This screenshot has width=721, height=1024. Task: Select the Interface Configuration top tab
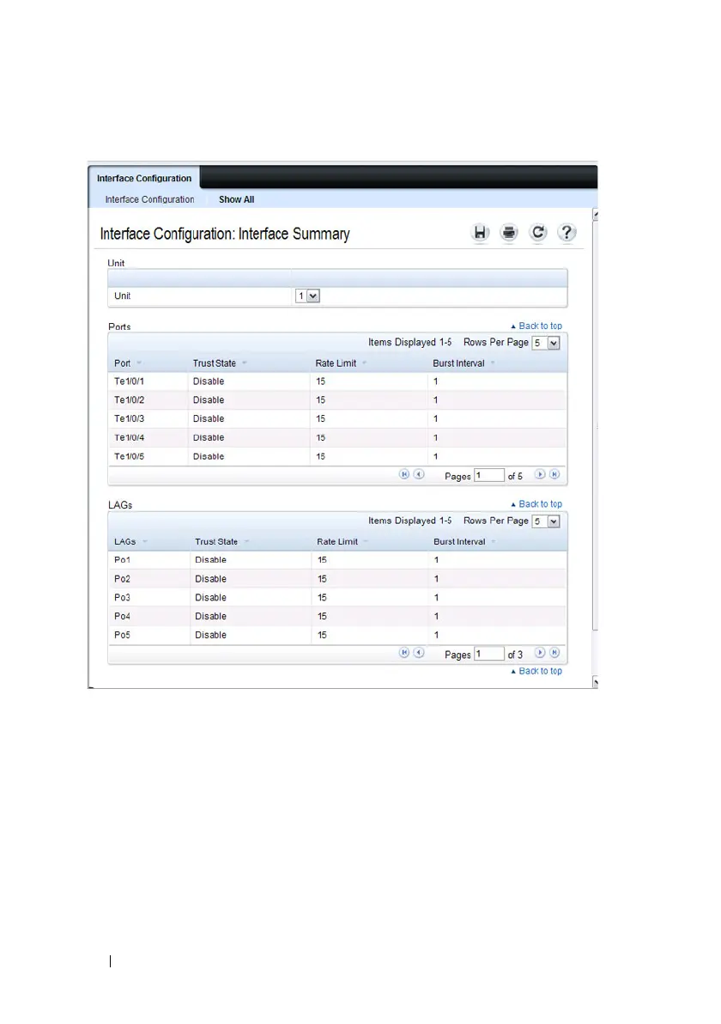click(x=144, y=179)
